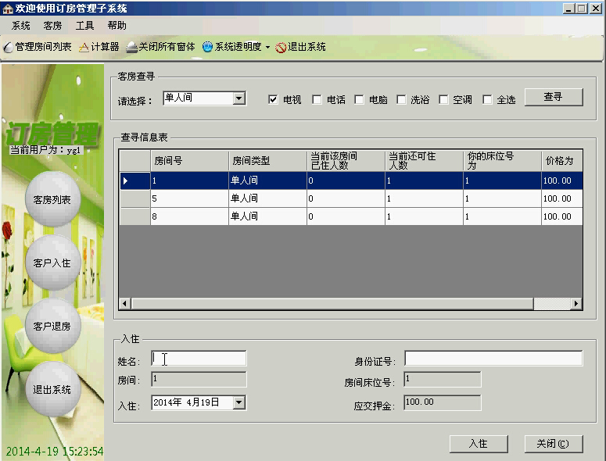Click the 退出系统 toolbar icon
This screenshot has height=461, width=606.
281,48
